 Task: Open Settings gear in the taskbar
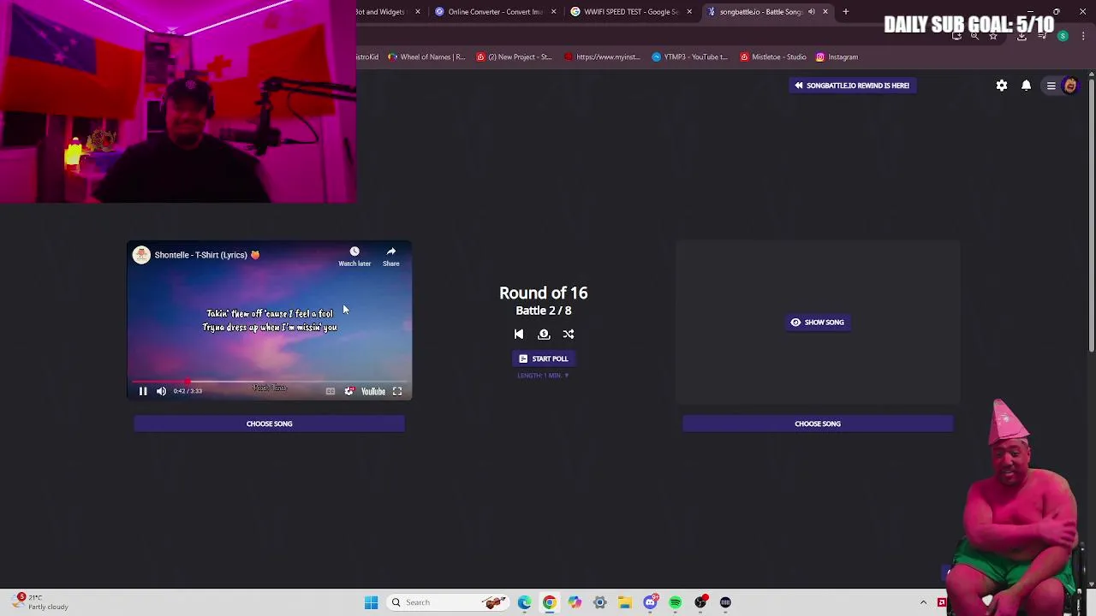point(599,602)
